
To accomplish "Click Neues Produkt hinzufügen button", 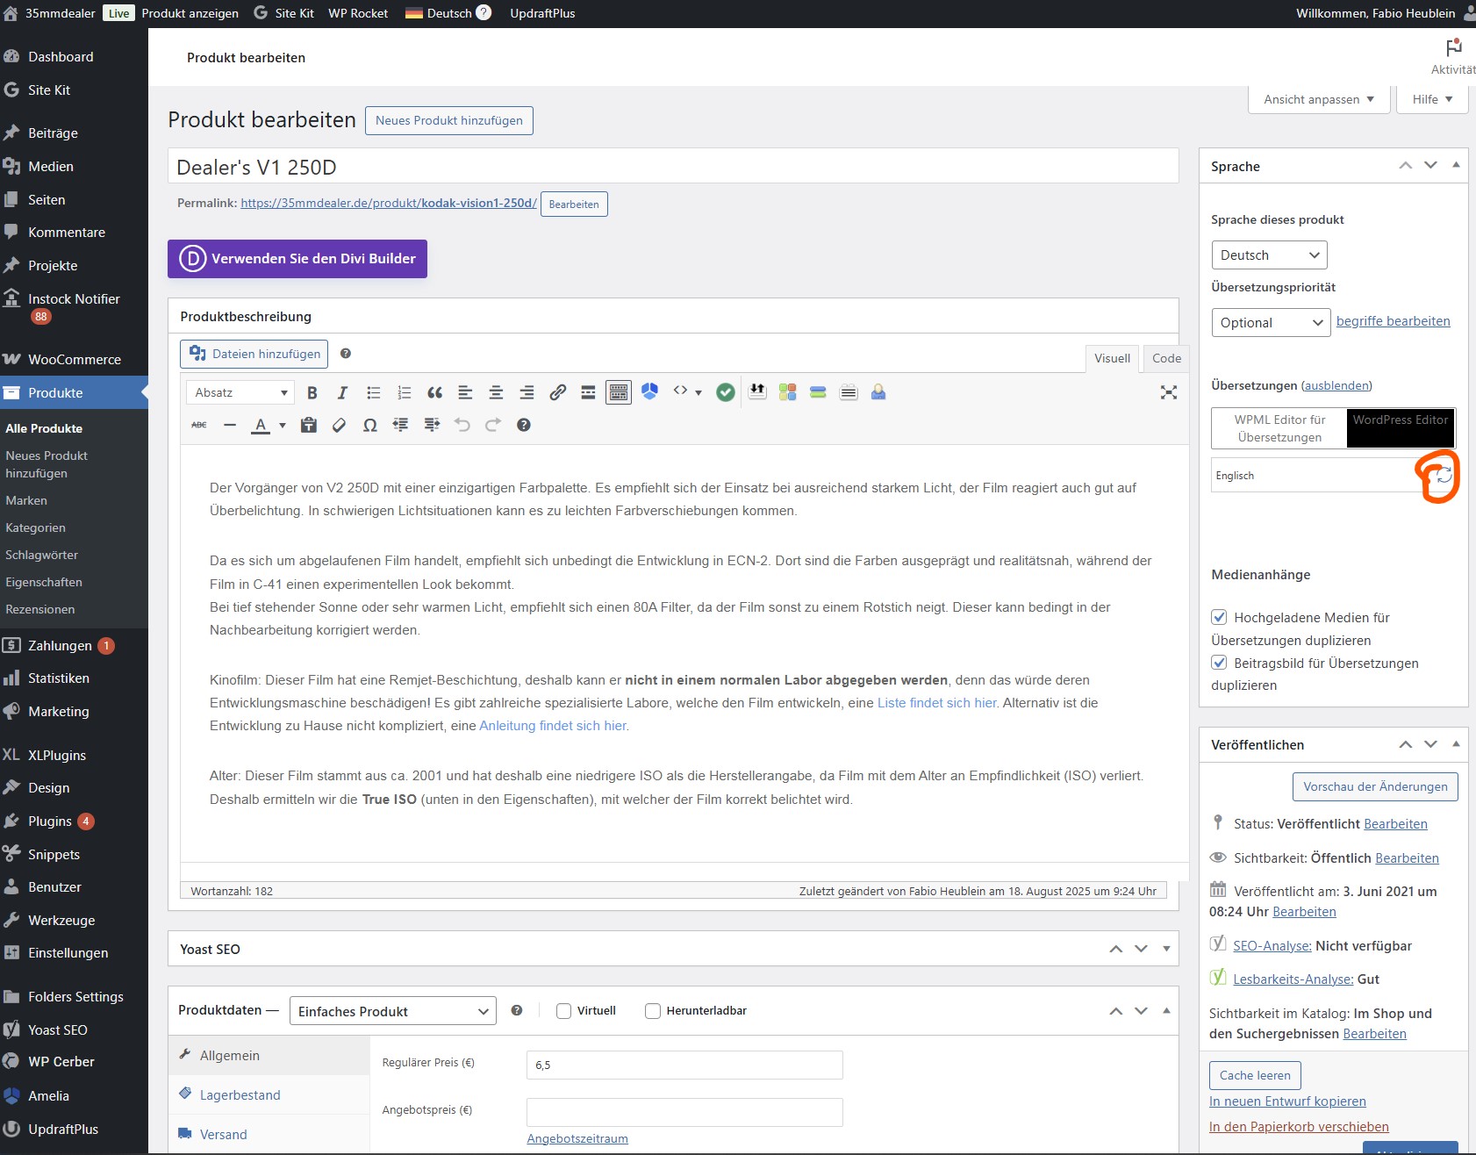I will coord(448,120).
